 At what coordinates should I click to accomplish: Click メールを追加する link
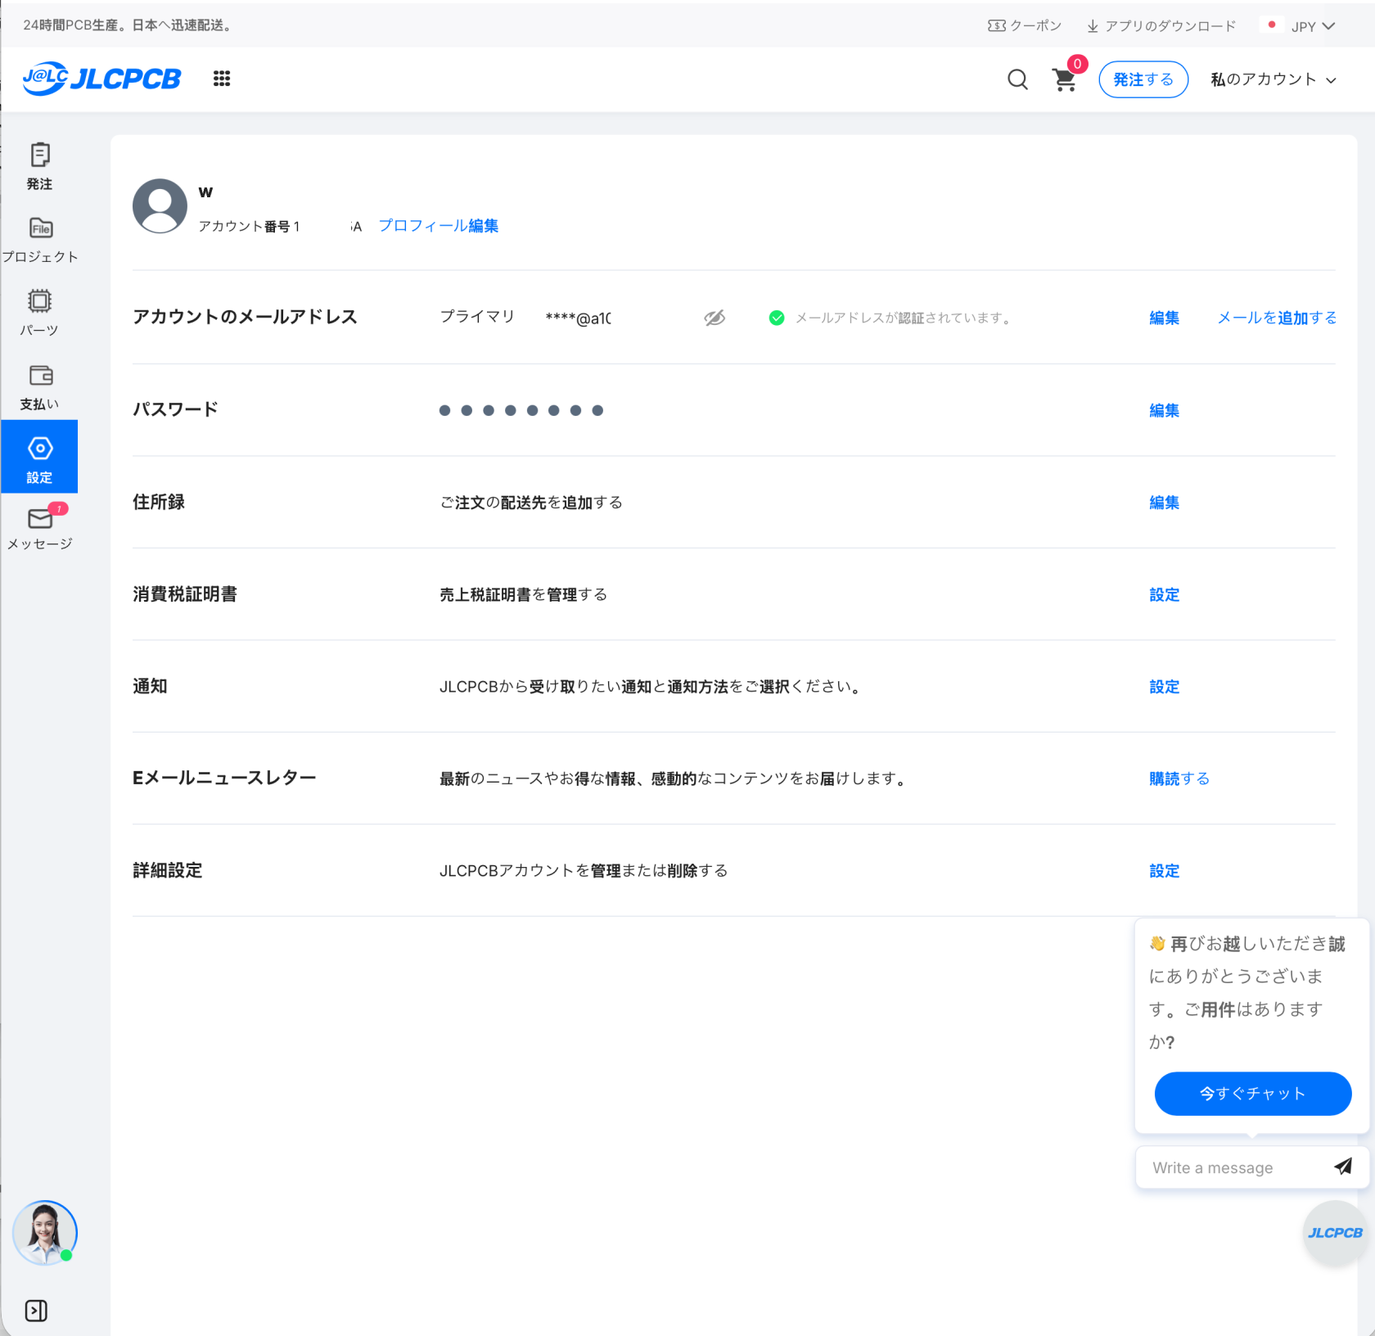[x=1277, y=318]
